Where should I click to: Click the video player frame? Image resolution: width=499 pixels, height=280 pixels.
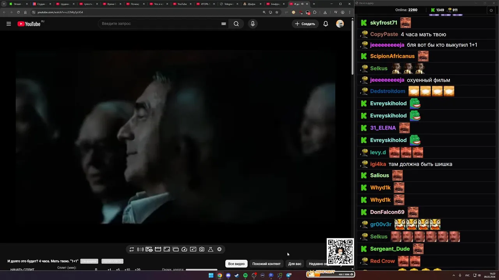click(x=175, y=137)
